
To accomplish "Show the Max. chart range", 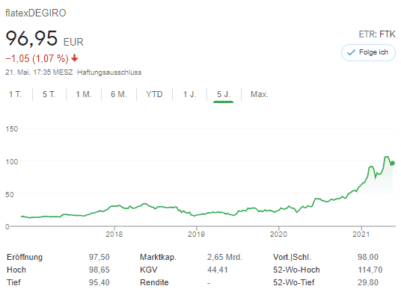I will point(260,94).
